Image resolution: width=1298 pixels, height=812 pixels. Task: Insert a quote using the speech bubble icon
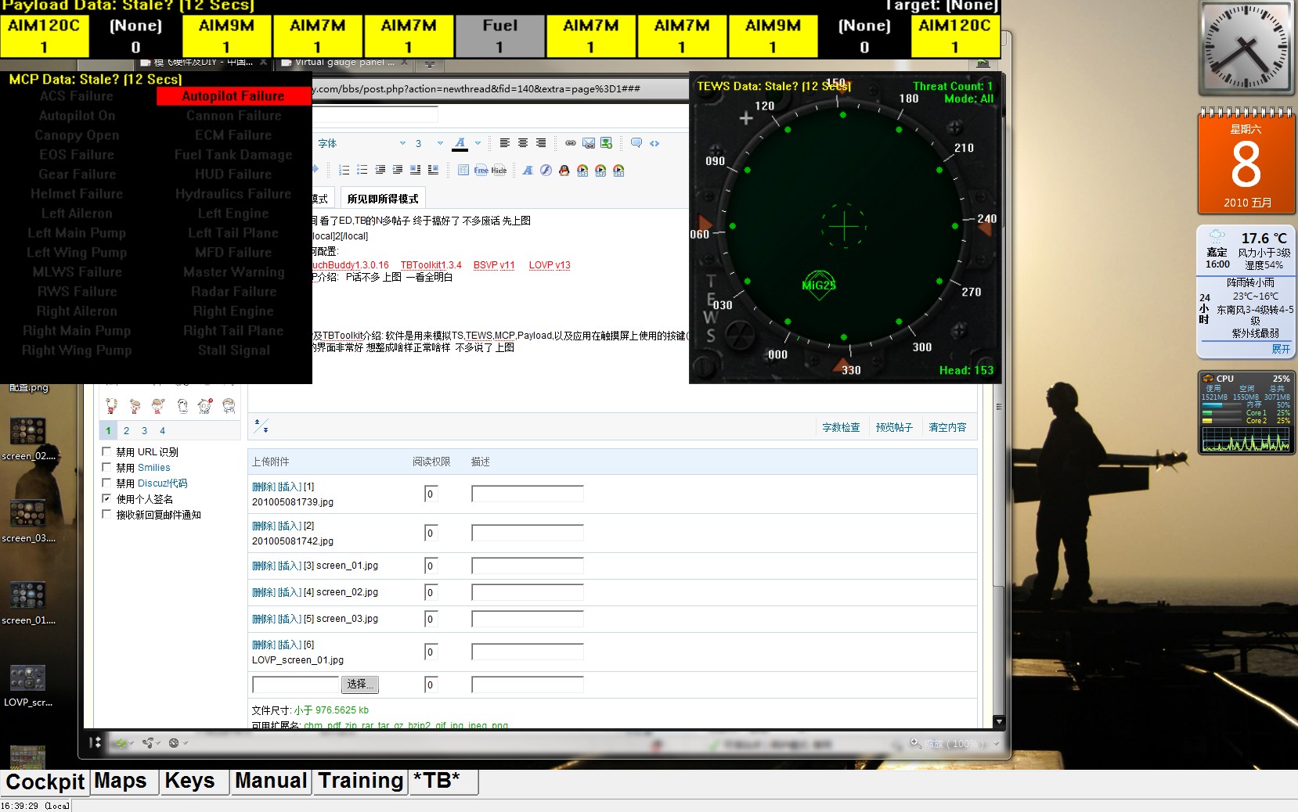pos(636,143)
